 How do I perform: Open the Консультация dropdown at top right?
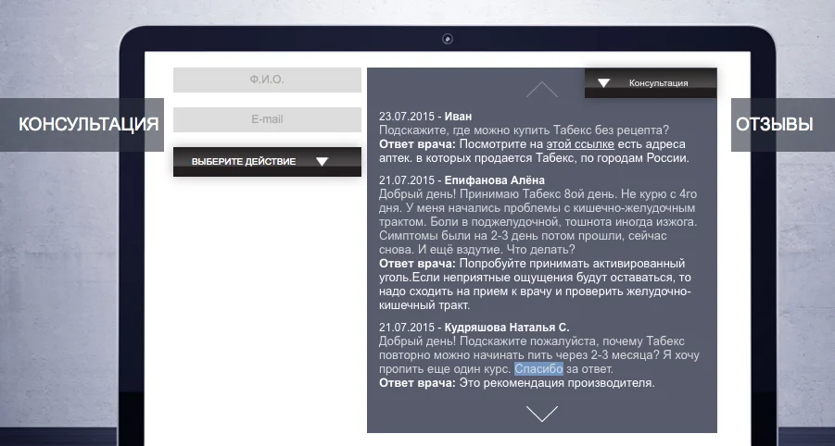click(x=651, y=83)
